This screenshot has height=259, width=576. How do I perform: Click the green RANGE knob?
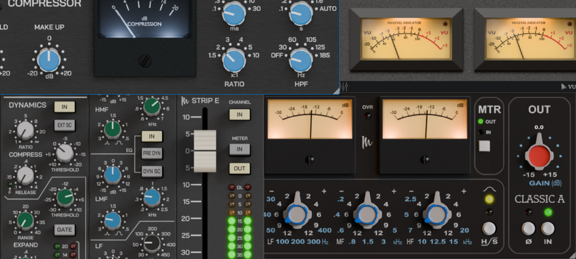click(x=25, y=221)
